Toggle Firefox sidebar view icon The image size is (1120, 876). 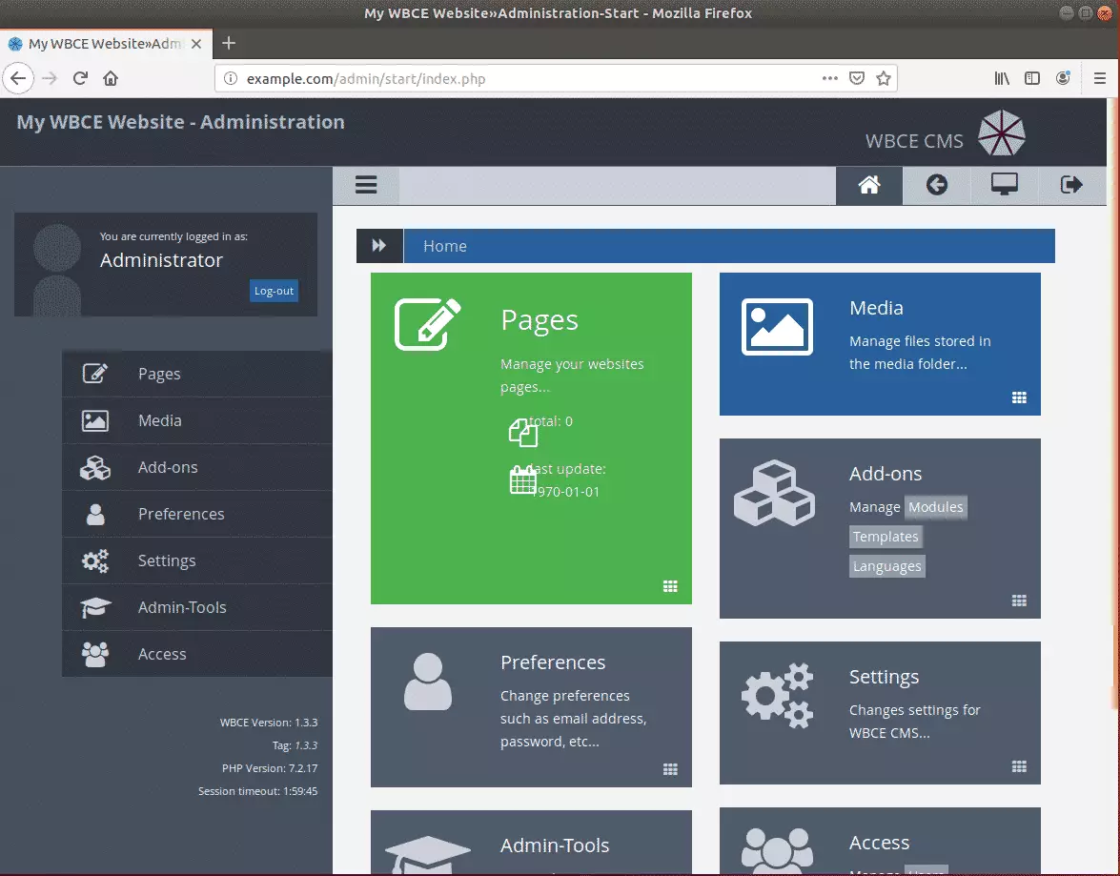(x=1032, y=78)
